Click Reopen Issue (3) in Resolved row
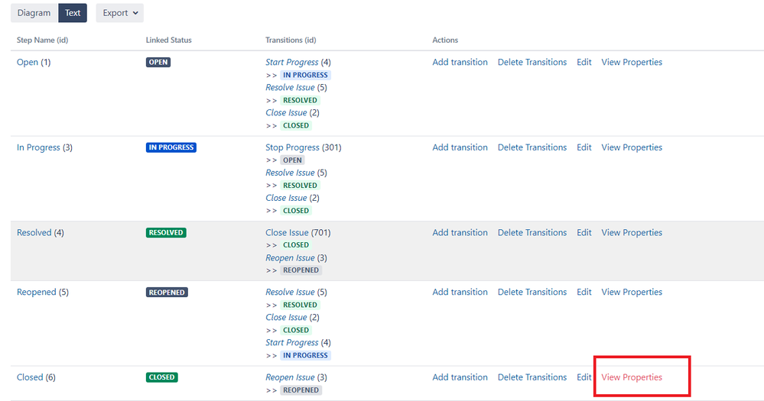 click(290, 258)
